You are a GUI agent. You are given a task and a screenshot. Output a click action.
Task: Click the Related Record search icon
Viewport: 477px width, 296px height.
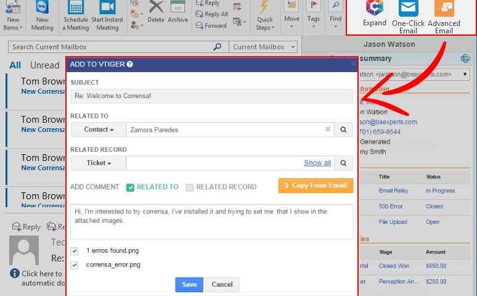[x=343, y=163]
